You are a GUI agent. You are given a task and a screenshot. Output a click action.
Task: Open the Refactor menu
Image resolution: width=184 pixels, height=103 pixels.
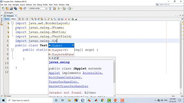pos(29,5)
